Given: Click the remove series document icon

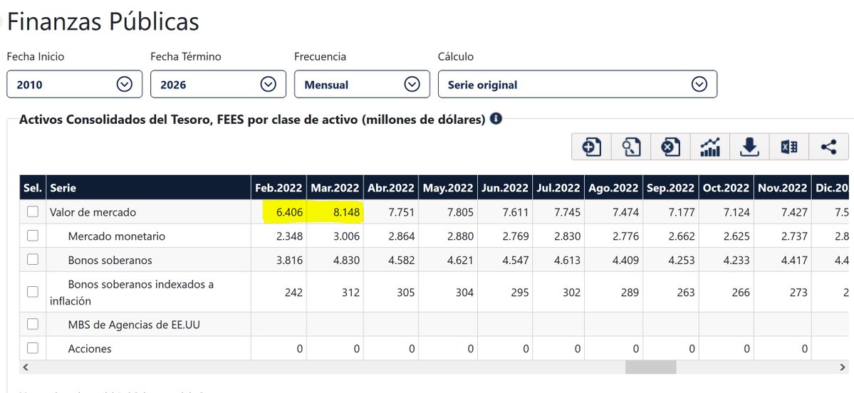Looking at the screenshot, I should [x=670, y=147].
